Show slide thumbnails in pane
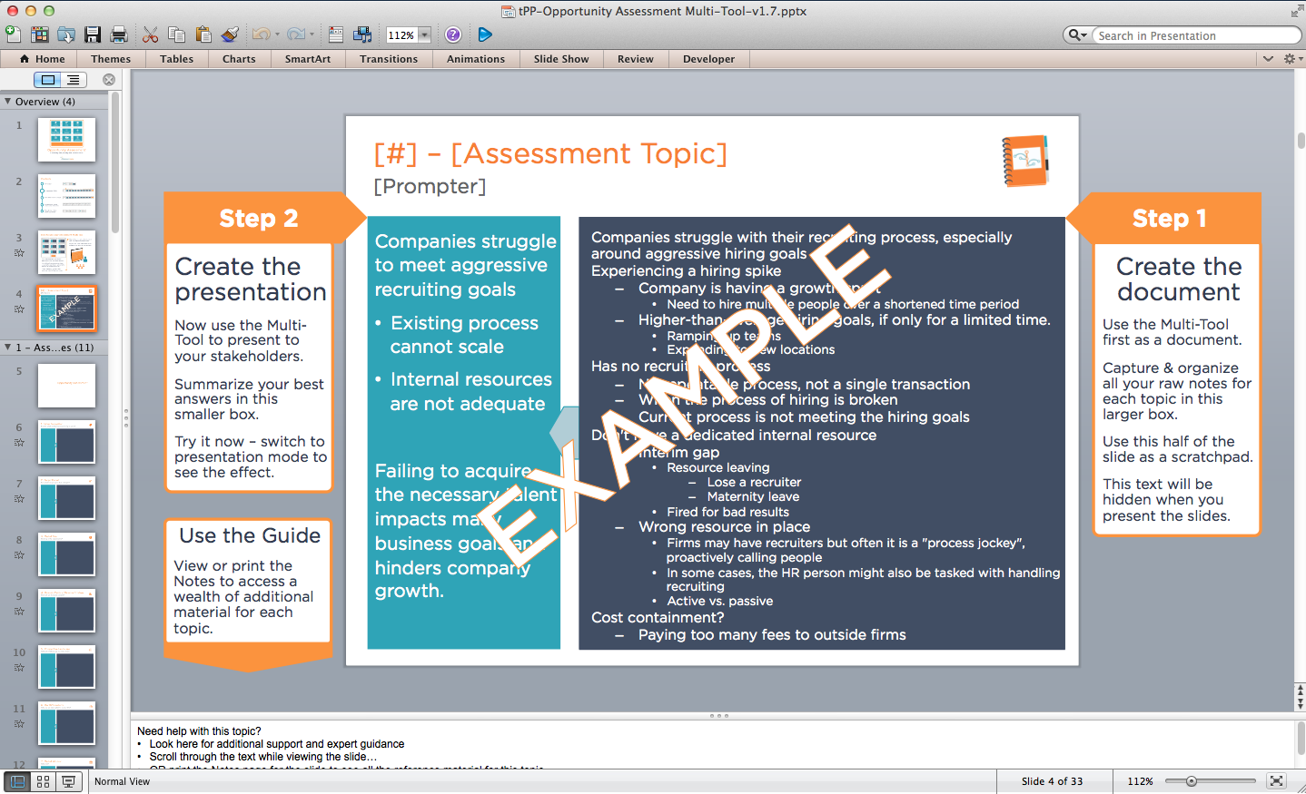This screenshot has height=794, width=1306. click(48, 80)
